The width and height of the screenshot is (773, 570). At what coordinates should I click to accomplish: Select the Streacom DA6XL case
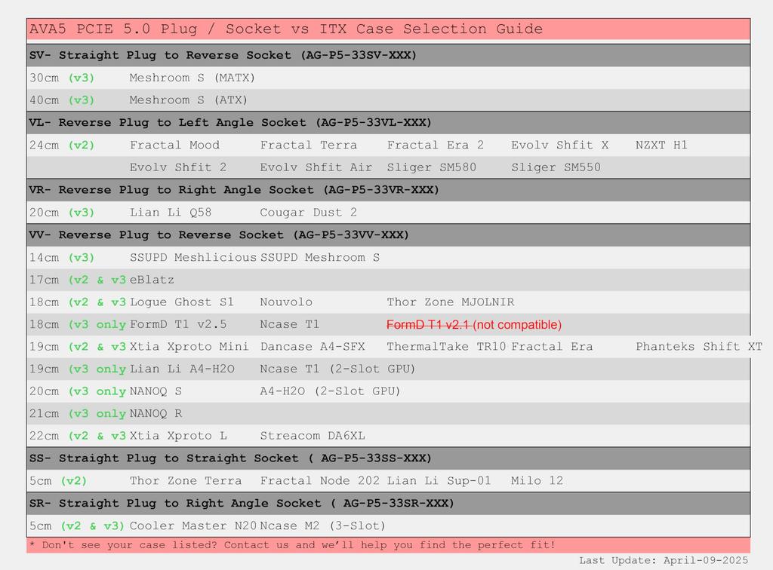coord(313,436)
